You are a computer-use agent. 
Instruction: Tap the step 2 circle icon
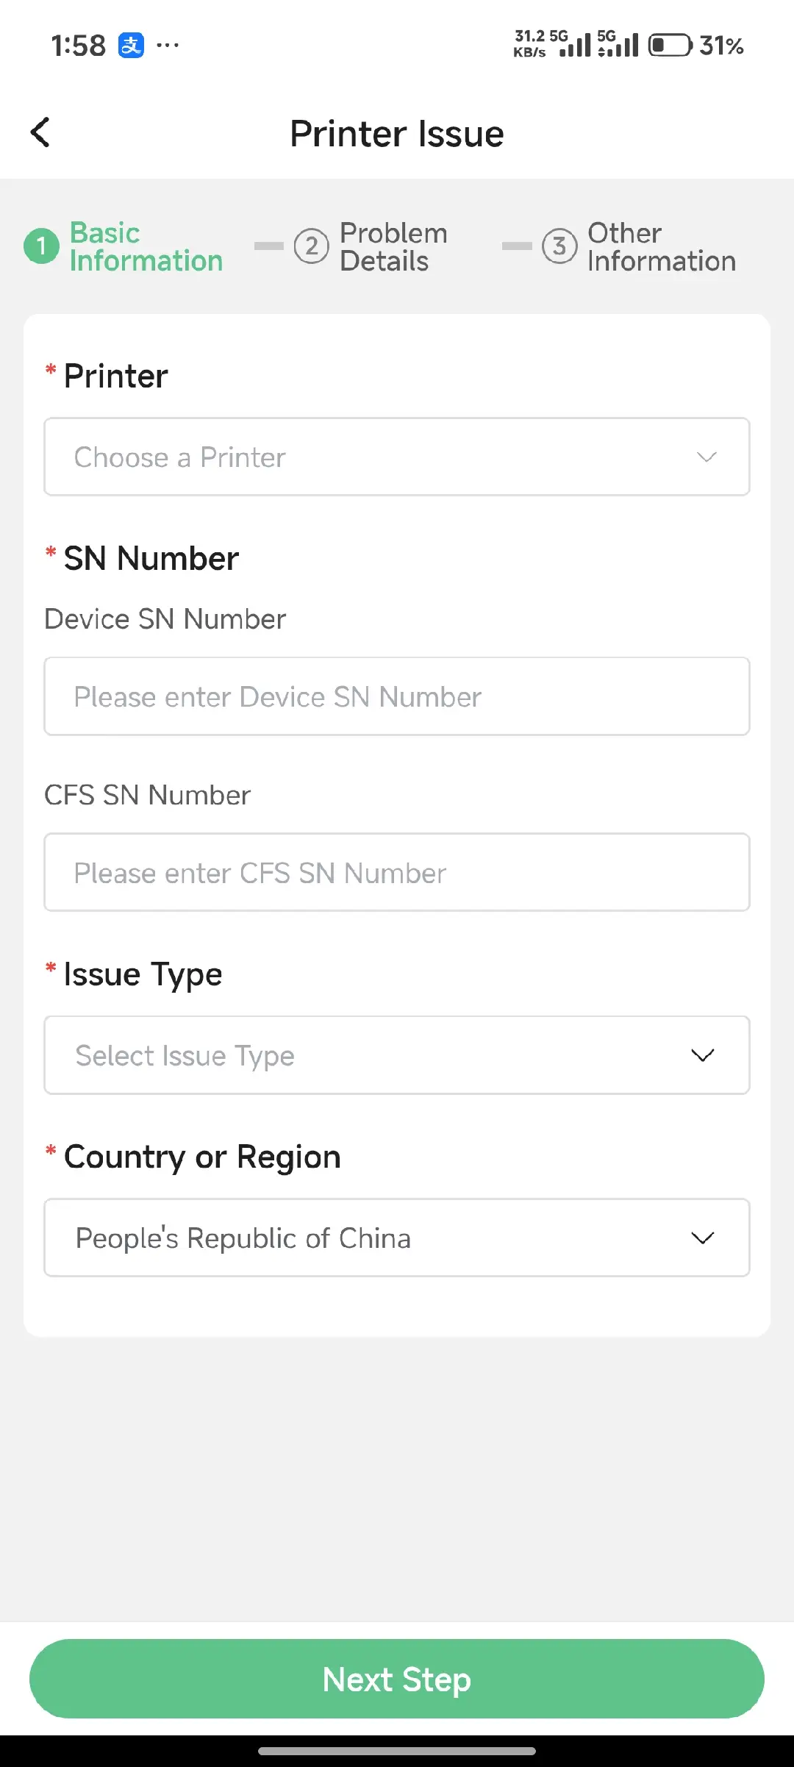[x=311, y=246]
